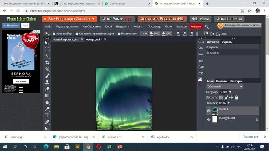Enable the Авто-выбор checkbox
The width and height of the screenshot is (269, 151).
(x=54, y=34)
